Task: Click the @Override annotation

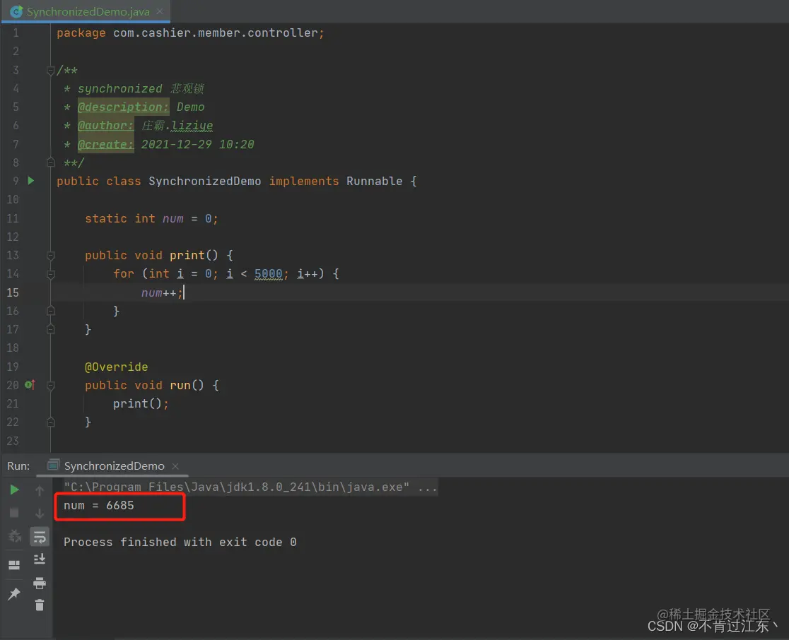Action: click(x=116, y=367)
